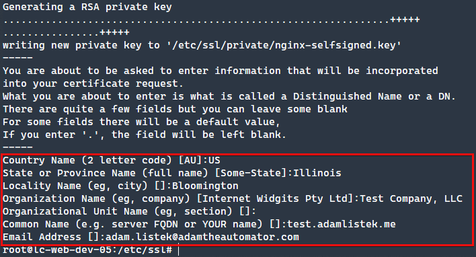Click the common name test.adamlistek.me
This screenshot has width=476, height=257.
coord(342,224)
